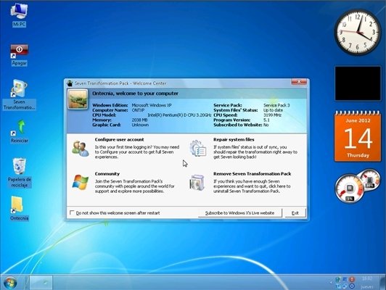Open the Configure user account link
Viewport: 386px width, 290px height.
point(119,139)
